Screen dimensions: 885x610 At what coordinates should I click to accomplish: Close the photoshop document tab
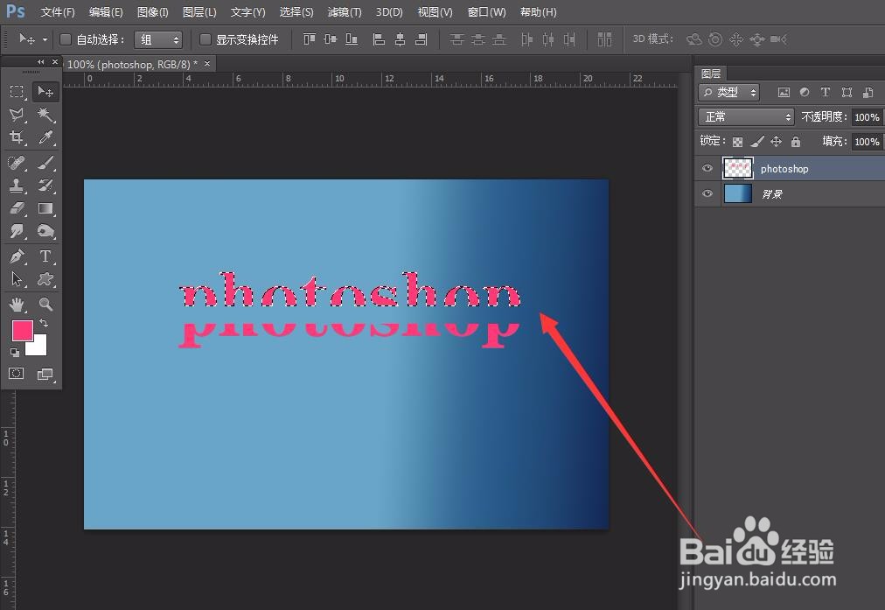pyautogui.click(x=207, y=63)
